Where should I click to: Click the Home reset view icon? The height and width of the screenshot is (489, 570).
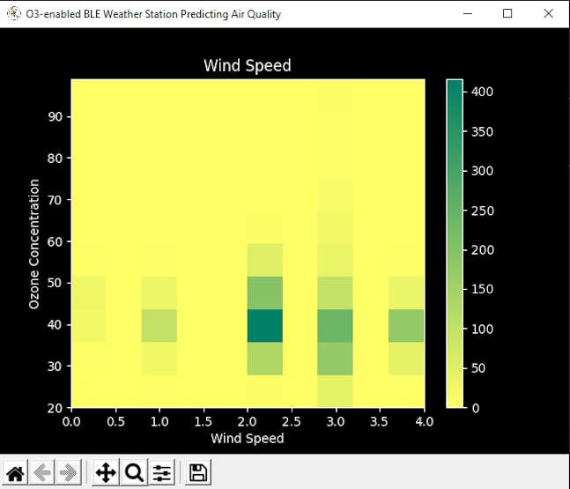point(15,472)
